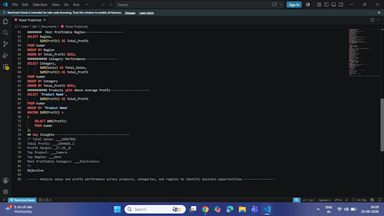Open Microsoft Edge from taskbar
384x216 pixels.
coord(230,209)
